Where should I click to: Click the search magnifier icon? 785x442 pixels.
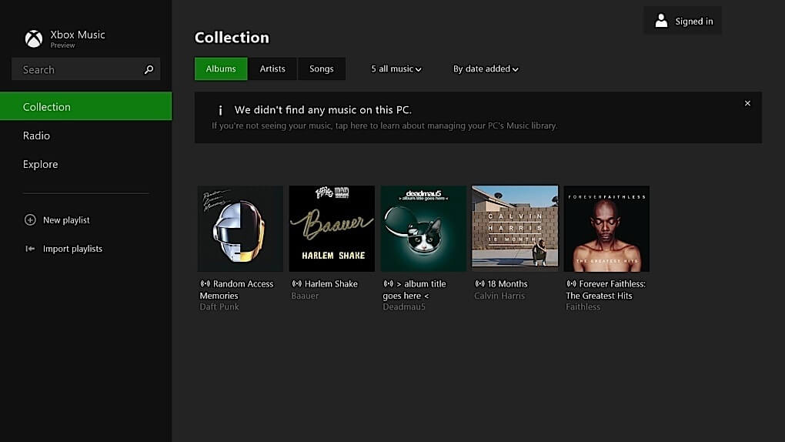(x=149, y=70)
